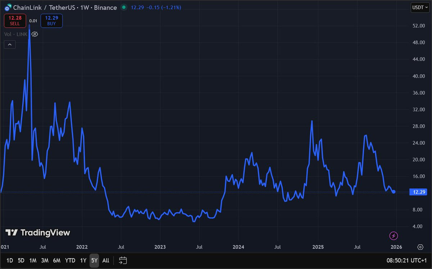
Task: Click the 52.00 price axis label
Action: 419,26
